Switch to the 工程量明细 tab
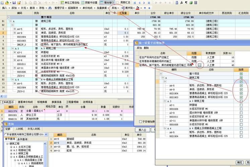This screenshot has width=250, height=167. pos(72,102)
